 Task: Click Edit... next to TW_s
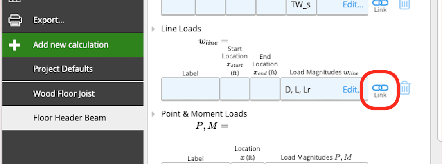(x=353, y=5)
